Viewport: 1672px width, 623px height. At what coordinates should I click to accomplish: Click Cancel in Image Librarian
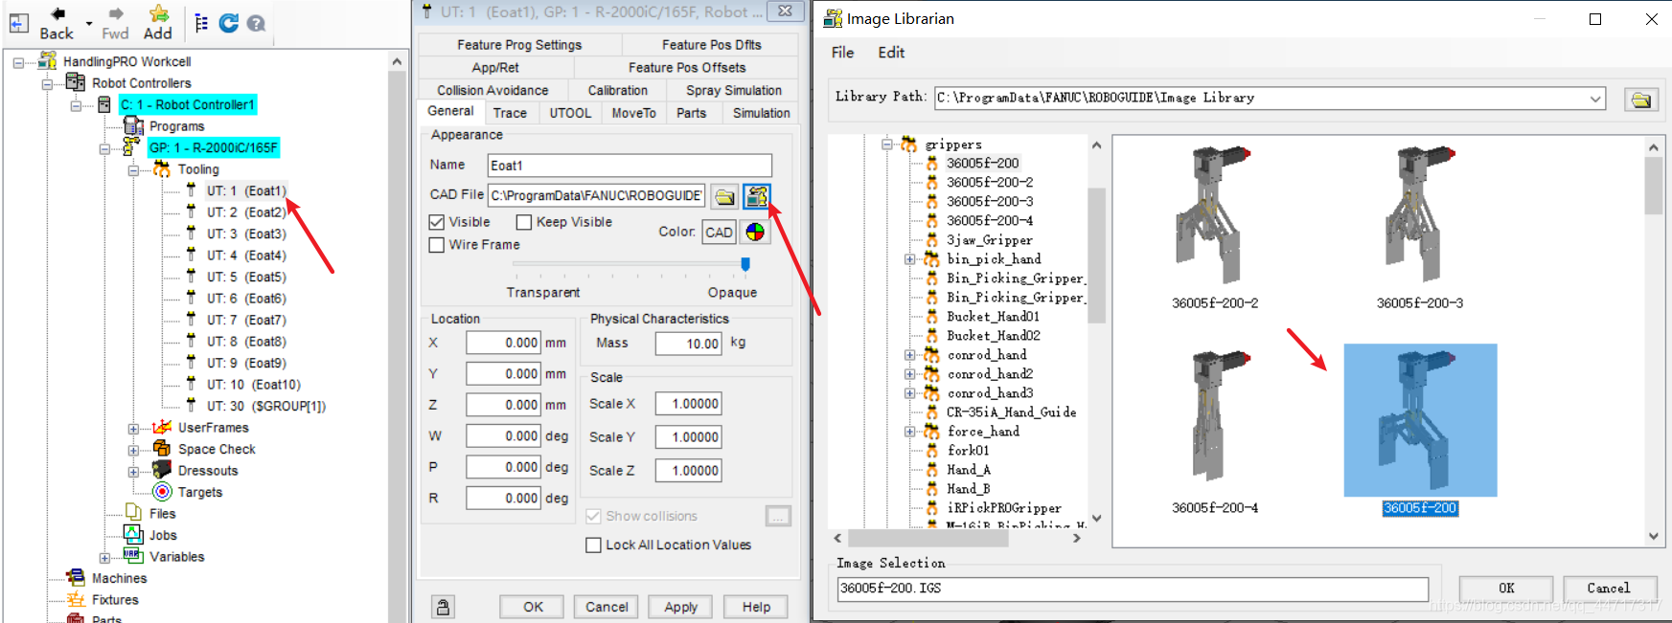point(1608,589)
